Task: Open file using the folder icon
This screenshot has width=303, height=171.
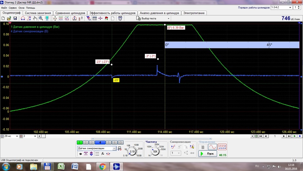Action: (x=9, y=18)
